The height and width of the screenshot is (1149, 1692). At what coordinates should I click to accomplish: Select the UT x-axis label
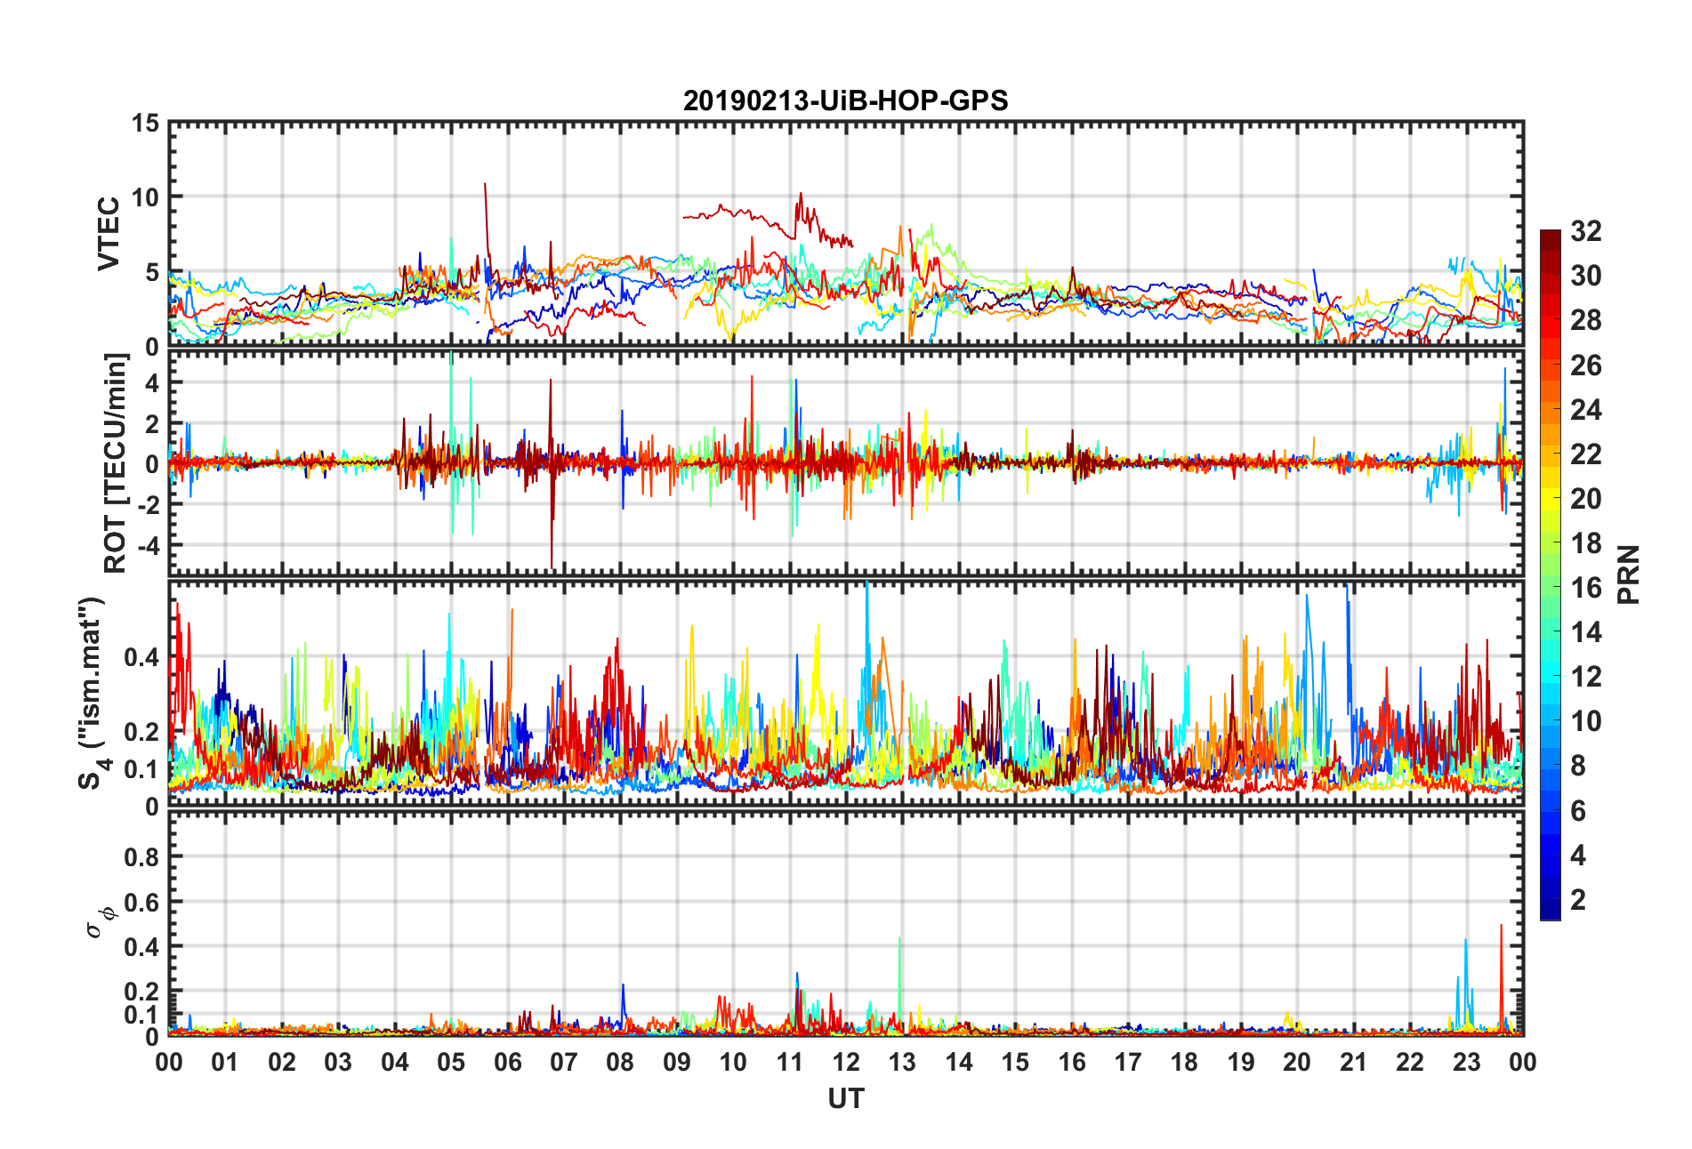tap(845, 1098)
